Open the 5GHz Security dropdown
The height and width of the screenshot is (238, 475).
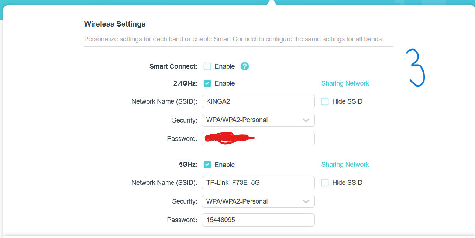tap(258, 201)
